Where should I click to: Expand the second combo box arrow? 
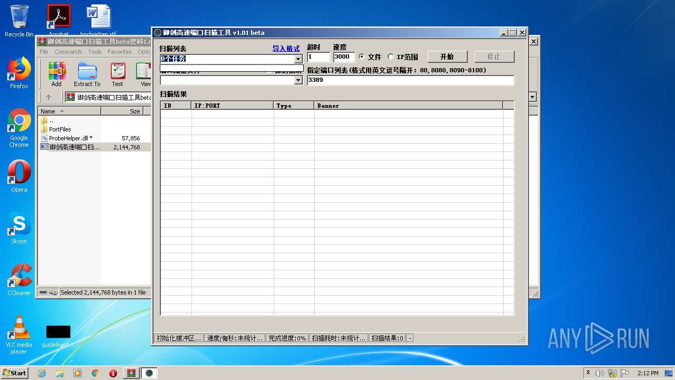298,80
